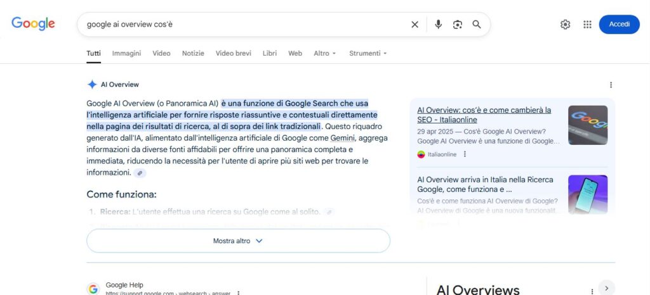
Task: Open Google Lens image search icon
Action: pyautogui.click(x=457, y=25)
